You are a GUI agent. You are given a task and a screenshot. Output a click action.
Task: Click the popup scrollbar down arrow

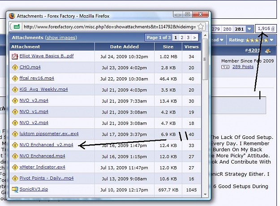coord(205,194)
